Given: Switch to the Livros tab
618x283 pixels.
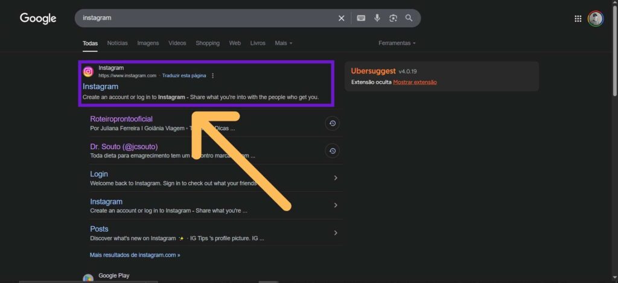Looking at the screenshot, I should (x=258, y=43).
